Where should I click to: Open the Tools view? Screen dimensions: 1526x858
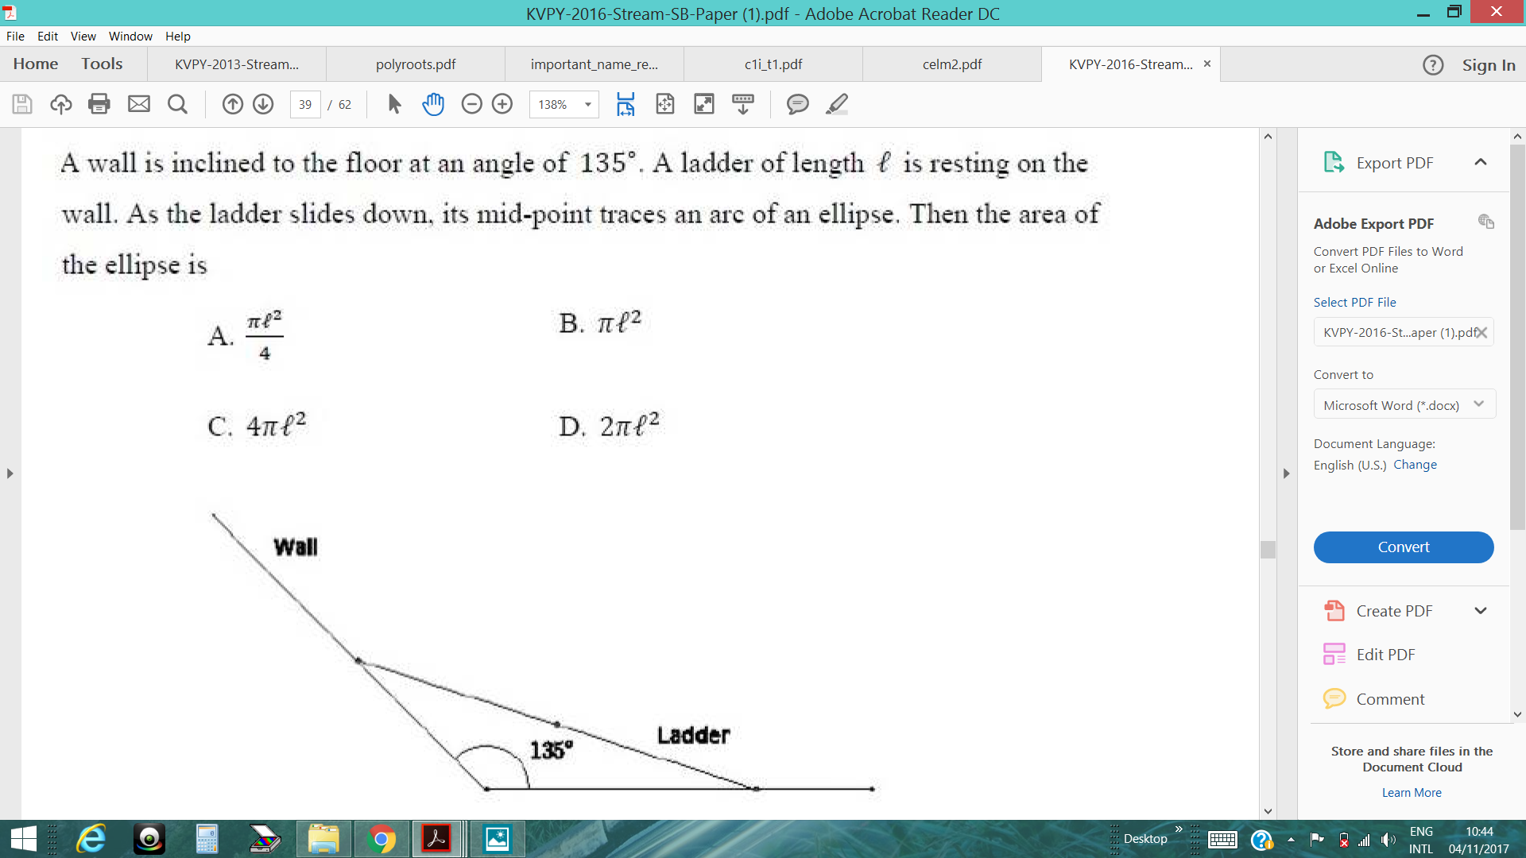coord(102,64)
